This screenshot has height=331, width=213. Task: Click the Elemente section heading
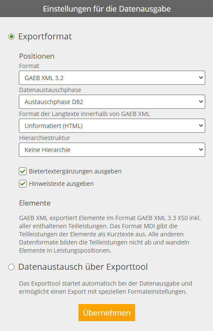[35, 203]
